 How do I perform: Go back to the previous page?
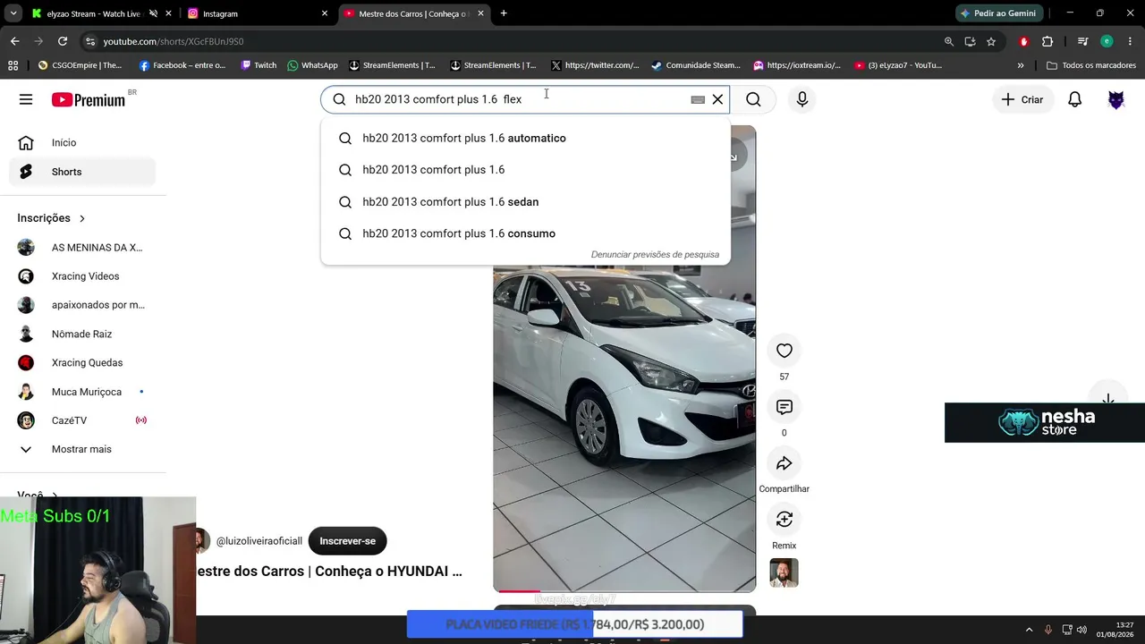(x=15, y=41)
